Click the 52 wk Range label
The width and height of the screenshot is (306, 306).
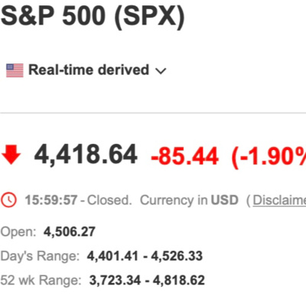click(41, 280)
